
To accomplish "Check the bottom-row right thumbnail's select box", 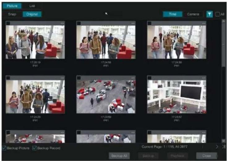I will click(149, 132).
